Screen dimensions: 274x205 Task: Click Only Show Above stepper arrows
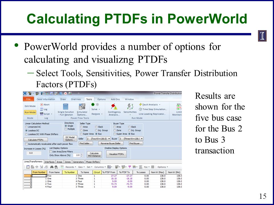tap(82, 155)
